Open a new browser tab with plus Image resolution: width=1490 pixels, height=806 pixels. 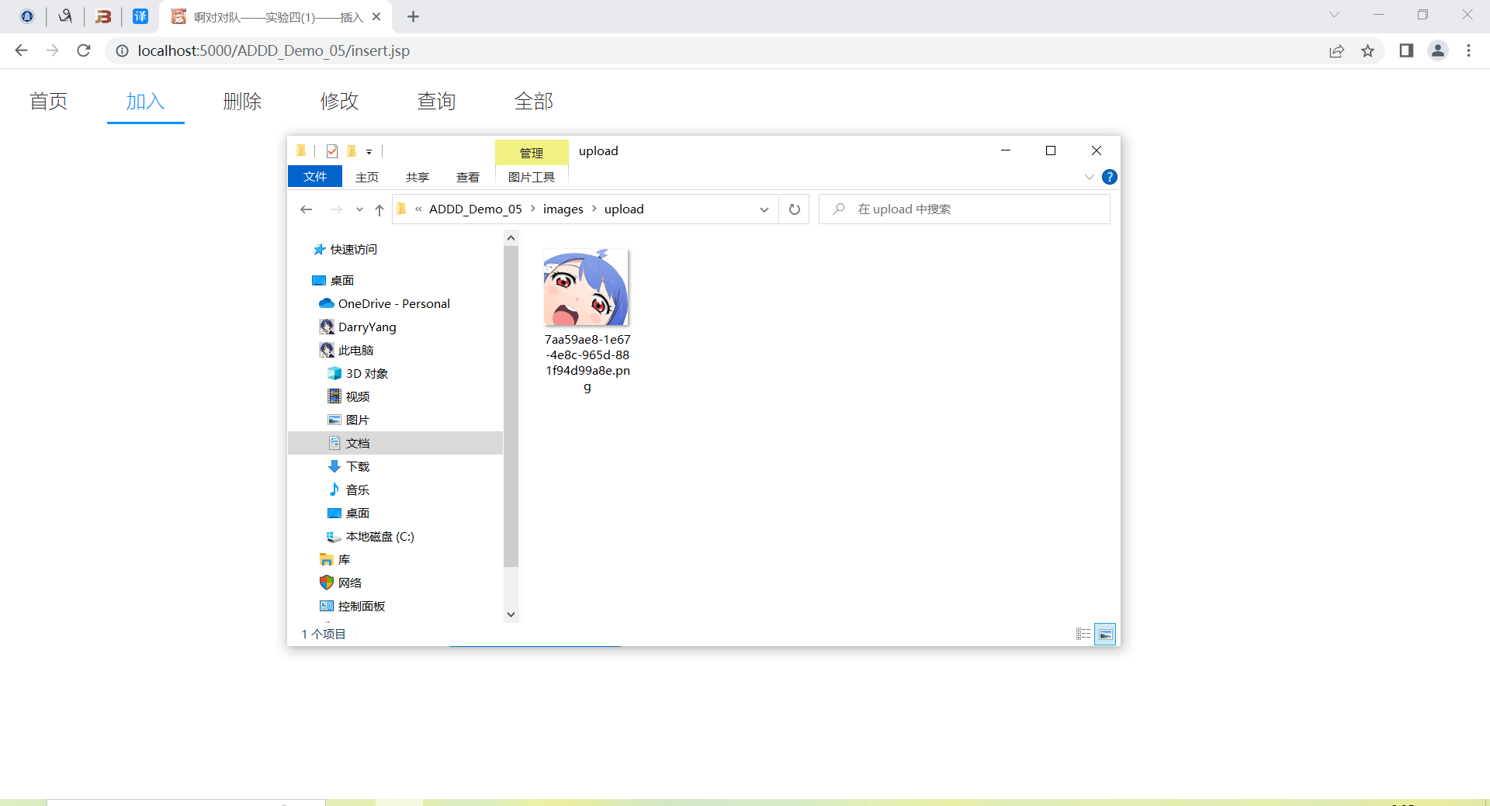point(413,16)
